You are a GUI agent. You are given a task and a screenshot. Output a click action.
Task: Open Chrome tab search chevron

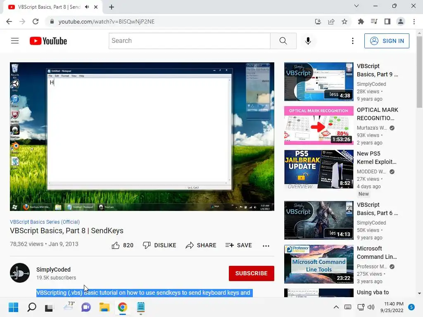[x=356, y=6]
